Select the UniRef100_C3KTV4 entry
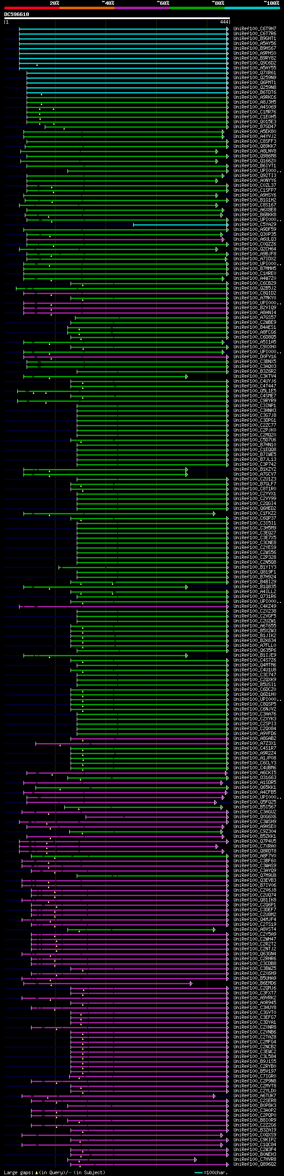The height and width of the screenshot is (1176, 284). (x=254, y=376)
